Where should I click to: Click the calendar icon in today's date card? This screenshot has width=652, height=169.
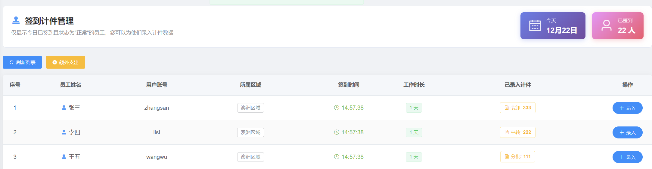click(535, 26)
